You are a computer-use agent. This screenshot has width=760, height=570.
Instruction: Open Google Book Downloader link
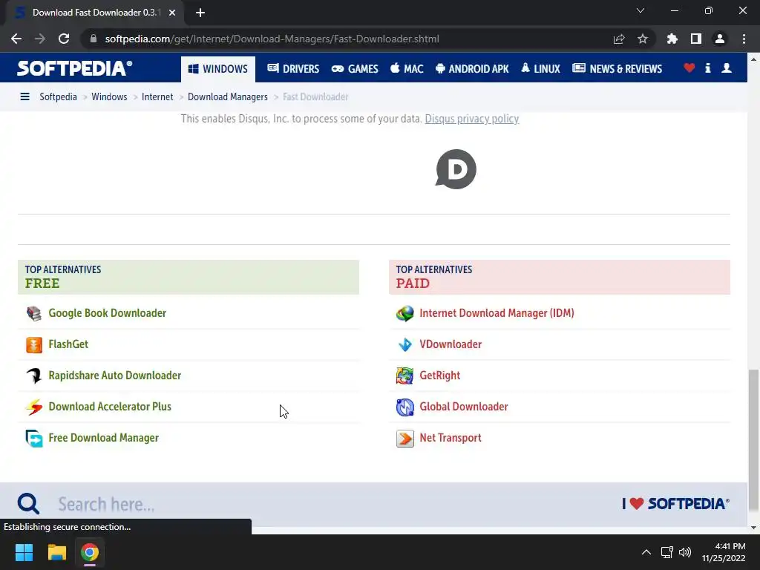pos(107,313)
